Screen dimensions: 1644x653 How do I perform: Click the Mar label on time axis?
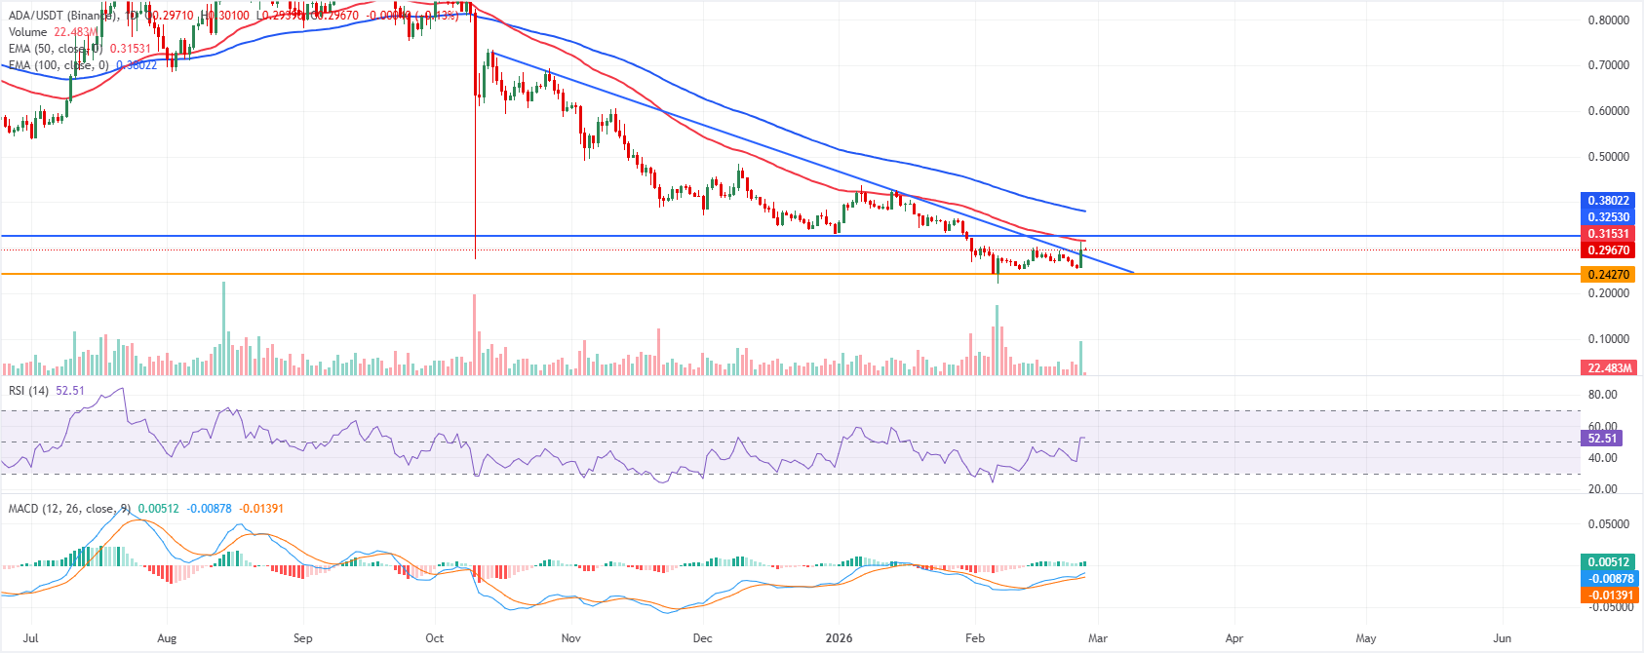pyautogui.click(x=1098, y=638)
